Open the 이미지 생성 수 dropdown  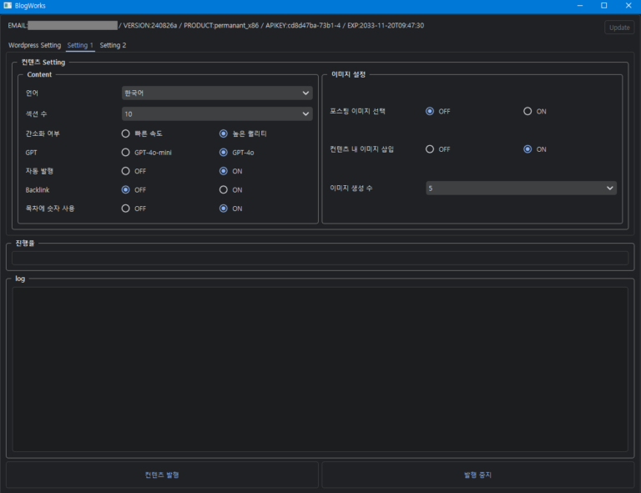pos(521,189)
